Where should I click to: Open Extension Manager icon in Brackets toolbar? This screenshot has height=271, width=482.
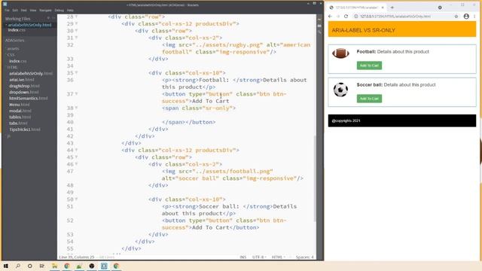[x=319, y=26]
